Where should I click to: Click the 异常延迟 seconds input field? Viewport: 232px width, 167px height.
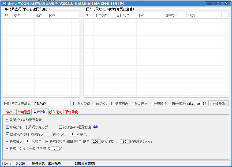(28, 141)
